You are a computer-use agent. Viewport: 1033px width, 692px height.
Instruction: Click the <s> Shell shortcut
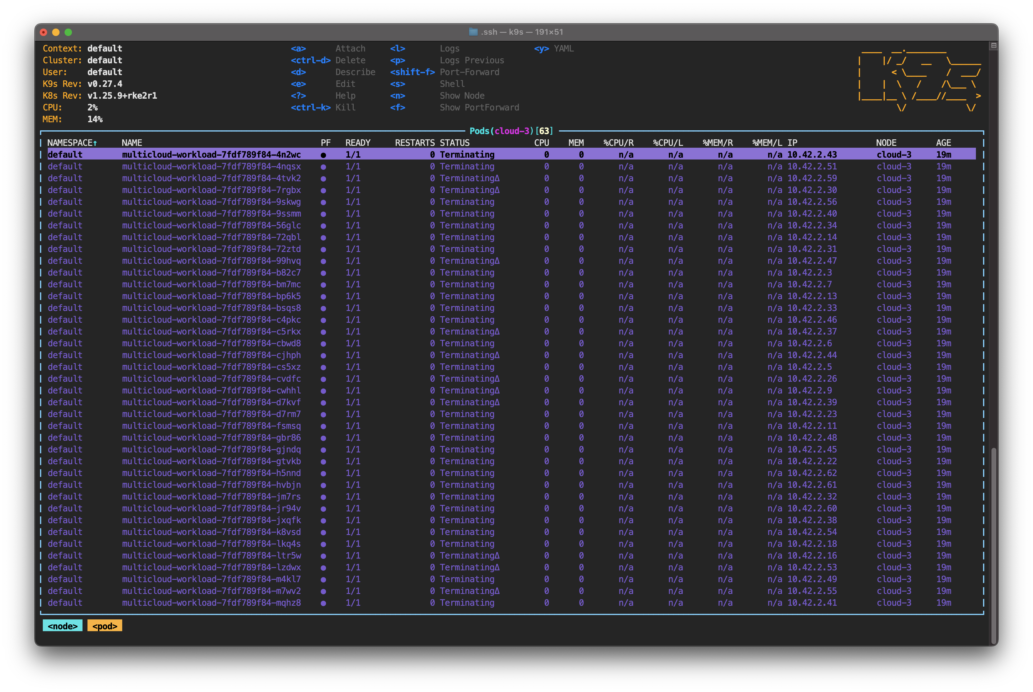[x=427, y=84]
